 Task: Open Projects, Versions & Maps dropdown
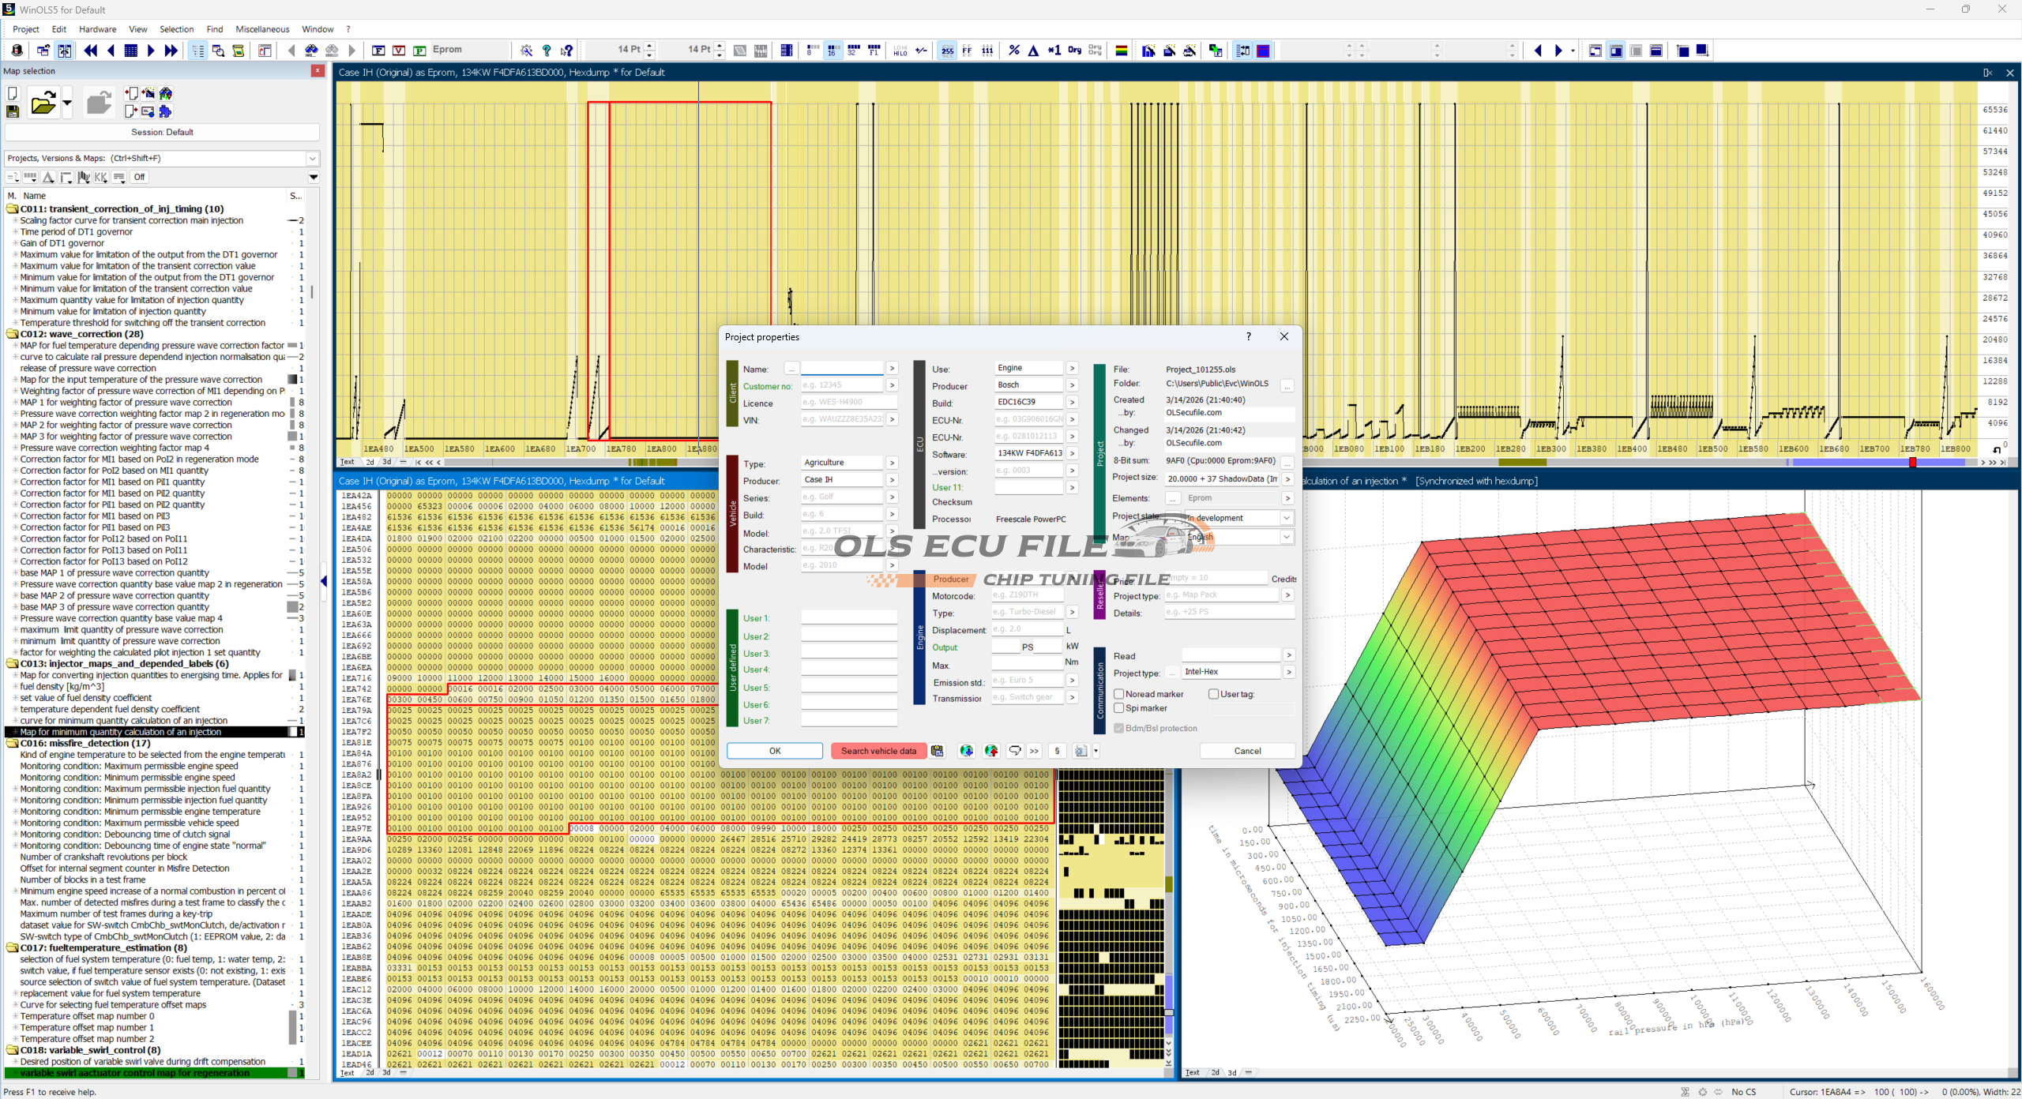[x=312, y=158]
